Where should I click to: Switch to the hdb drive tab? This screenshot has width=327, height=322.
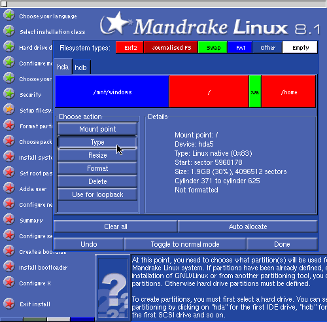(x=81, y=67)
